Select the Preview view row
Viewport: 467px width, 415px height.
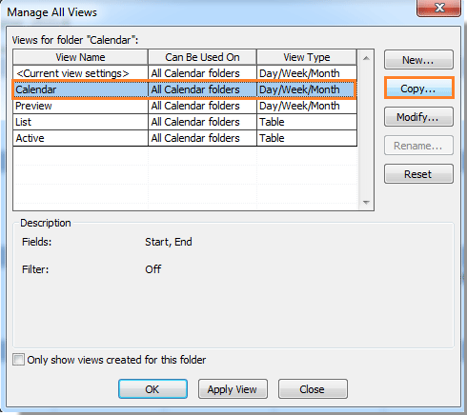coord(185,106)
